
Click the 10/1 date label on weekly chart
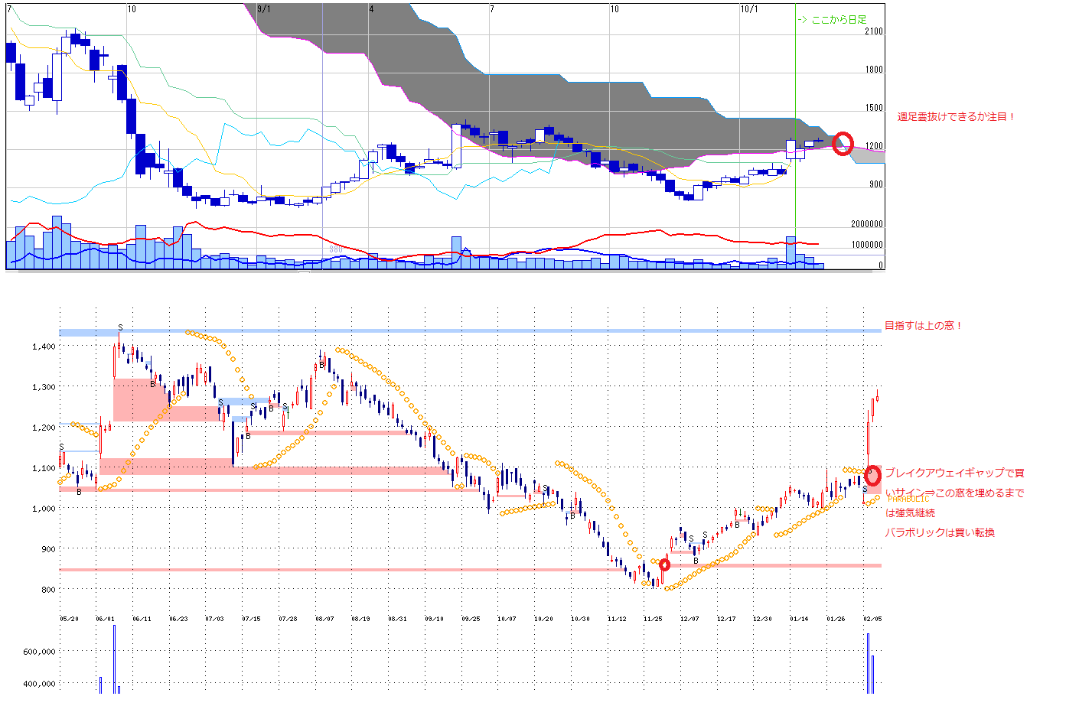(749, 9)
